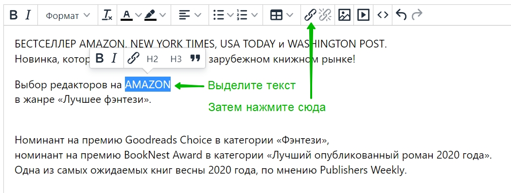The width and height of the screenshot is (511, 193).
Task: Open the text alignment menu
Action: [190, 15]
